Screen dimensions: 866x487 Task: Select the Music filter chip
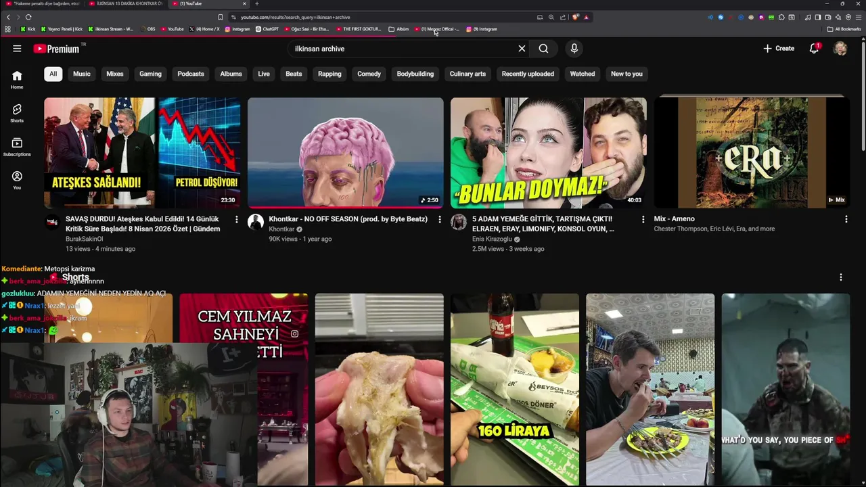click(x=82, y=74)
